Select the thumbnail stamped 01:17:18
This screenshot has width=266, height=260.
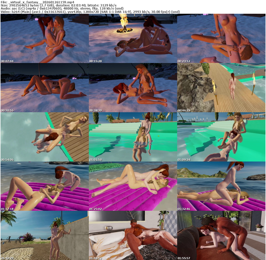click(x=45, y=186)
